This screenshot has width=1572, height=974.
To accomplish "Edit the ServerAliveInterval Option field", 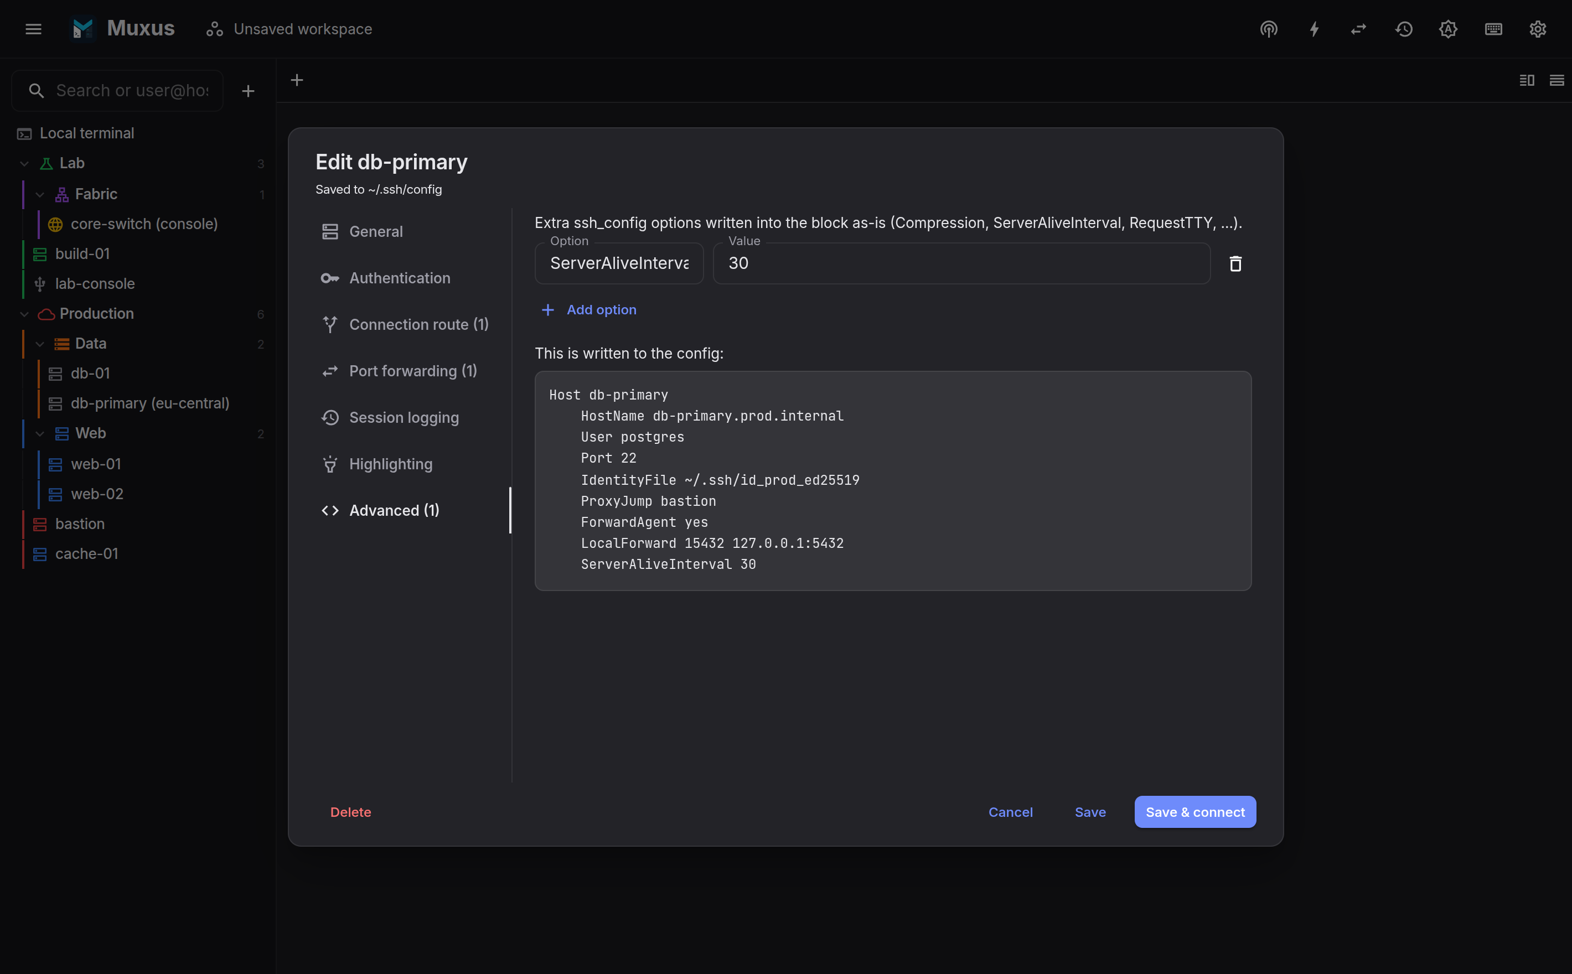I will [x=619, y=263].
